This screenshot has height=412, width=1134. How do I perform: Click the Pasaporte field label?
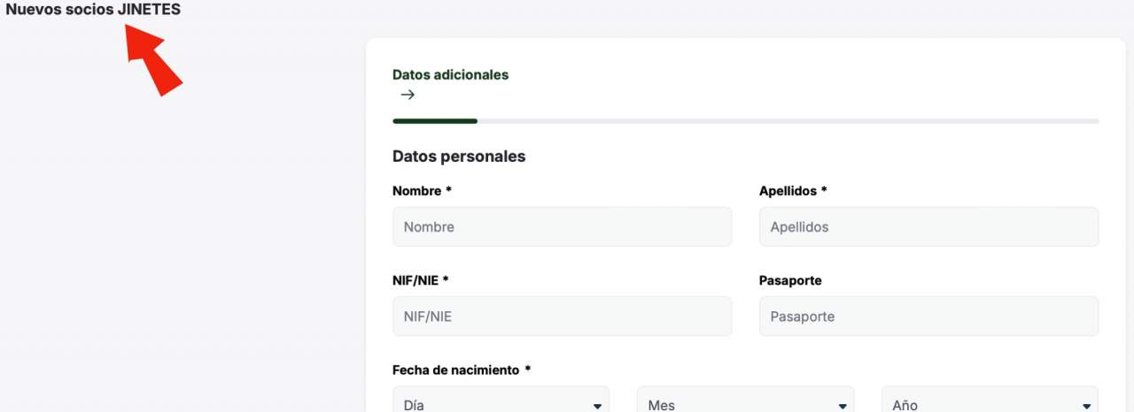(x=790, y=280)
